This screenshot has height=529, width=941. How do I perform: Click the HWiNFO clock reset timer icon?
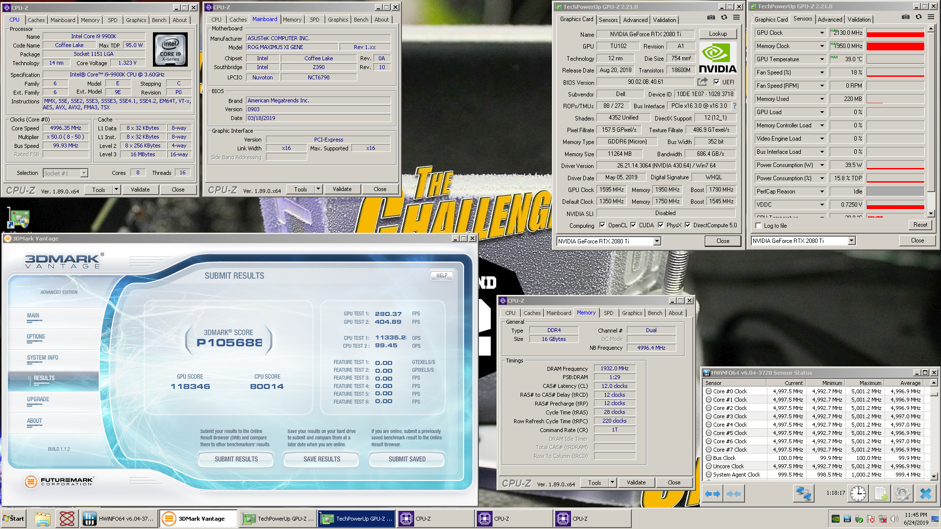(858, 494)
